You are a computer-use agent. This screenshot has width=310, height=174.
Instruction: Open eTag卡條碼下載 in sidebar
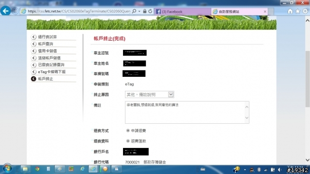pyautogui.click(x=52, y=72)
